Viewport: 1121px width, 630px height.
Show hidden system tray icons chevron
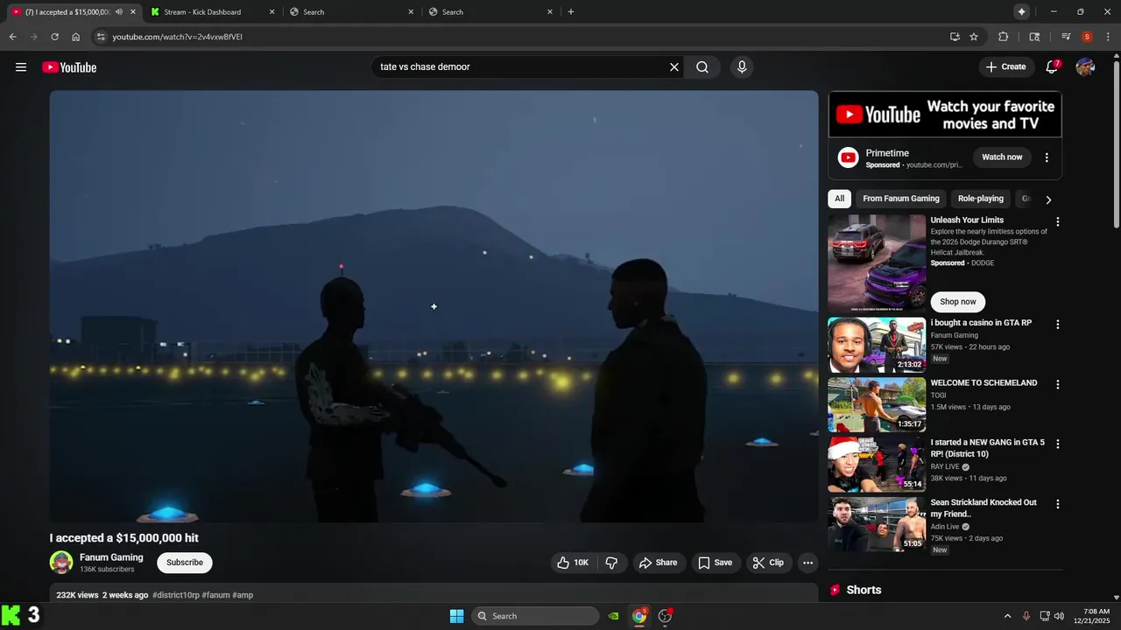(x=1007, y=616)
